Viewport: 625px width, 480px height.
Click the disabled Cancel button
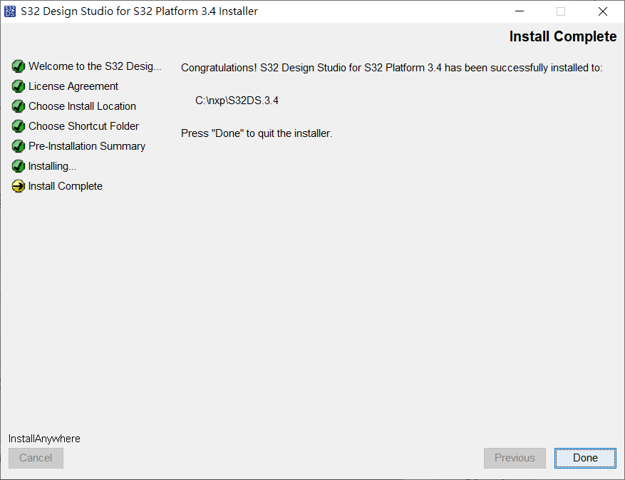(36, 458)
